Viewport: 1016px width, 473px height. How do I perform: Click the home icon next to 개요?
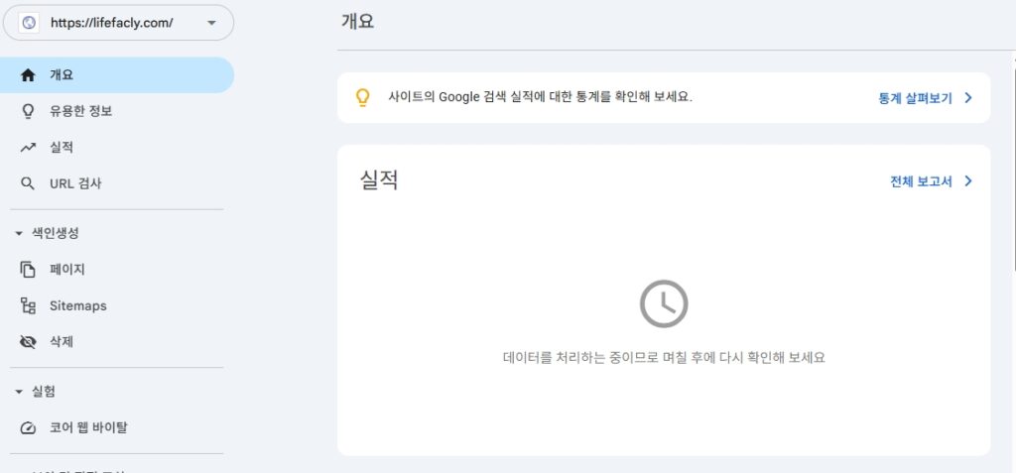click(x=27, y=75)
